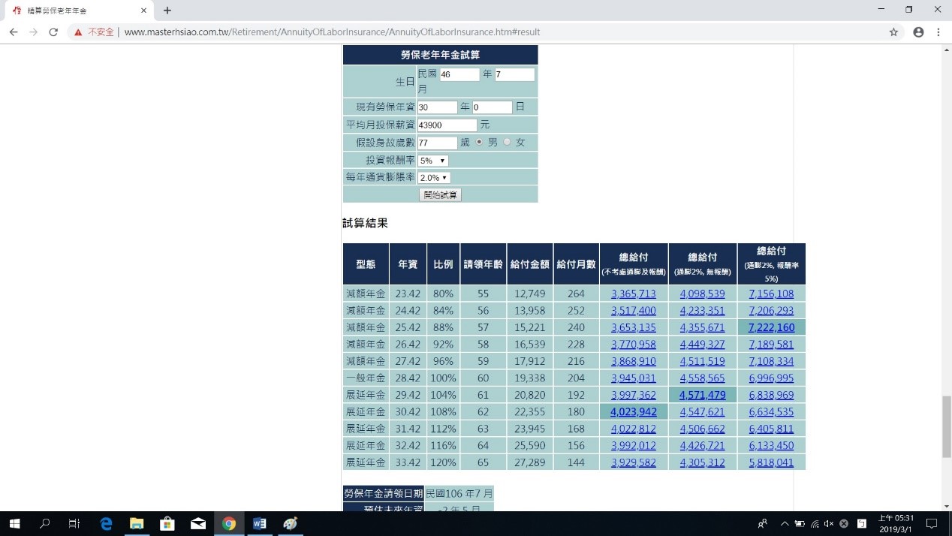
Task: Open the Chrome profile avatar
Action: pyautogui.click(x=918, y=32)
